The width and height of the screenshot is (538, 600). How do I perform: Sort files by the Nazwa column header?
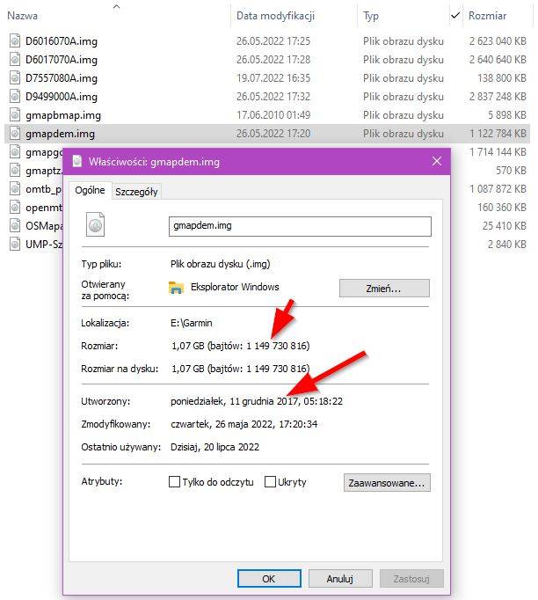pyautogui.click(x=23, y=16)
